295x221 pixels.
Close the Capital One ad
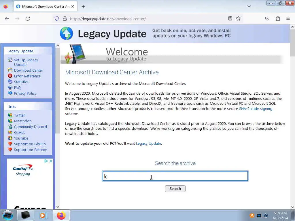pos(51,161)
